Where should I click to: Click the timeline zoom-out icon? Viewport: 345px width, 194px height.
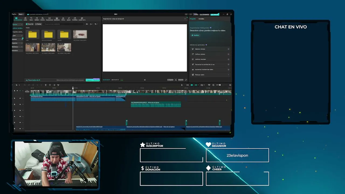[213, 85]
